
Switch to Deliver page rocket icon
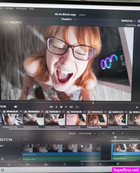point(118,164)
